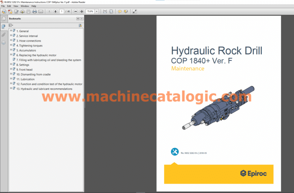Expand the '5. Accumulators' bookmark
The image size is (294, 193).
click(11, 50)
